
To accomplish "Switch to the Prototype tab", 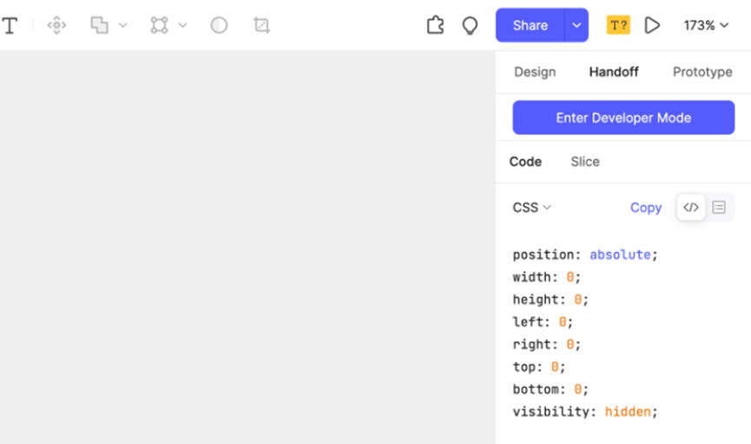I will point(702,72).
